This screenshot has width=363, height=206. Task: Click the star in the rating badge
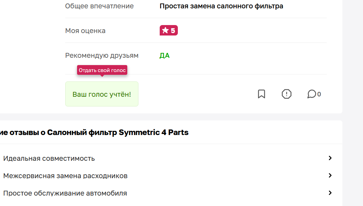pos(165,30)
